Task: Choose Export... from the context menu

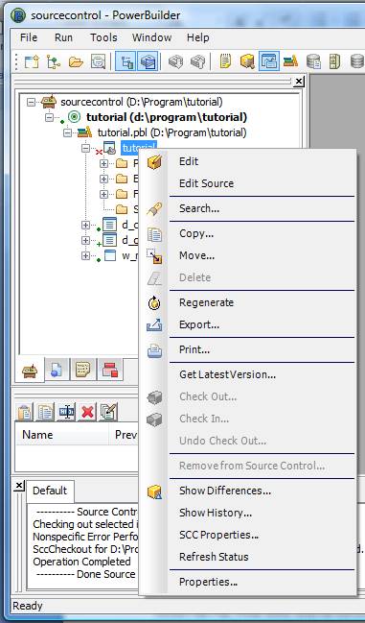Action: [248, 324]
